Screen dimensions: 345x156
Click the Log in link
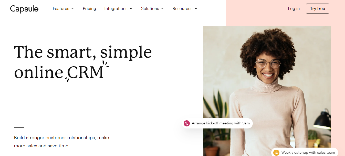(x=294, y=8)
